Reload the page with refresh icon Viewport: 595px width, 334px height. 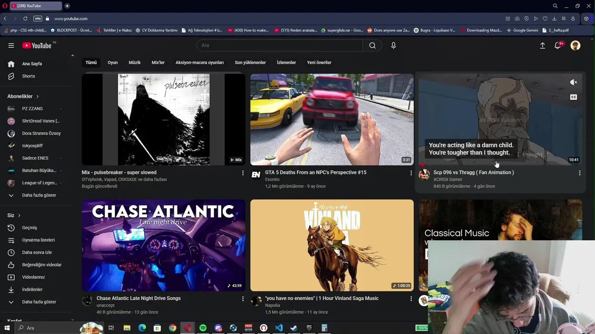(25, 19)
